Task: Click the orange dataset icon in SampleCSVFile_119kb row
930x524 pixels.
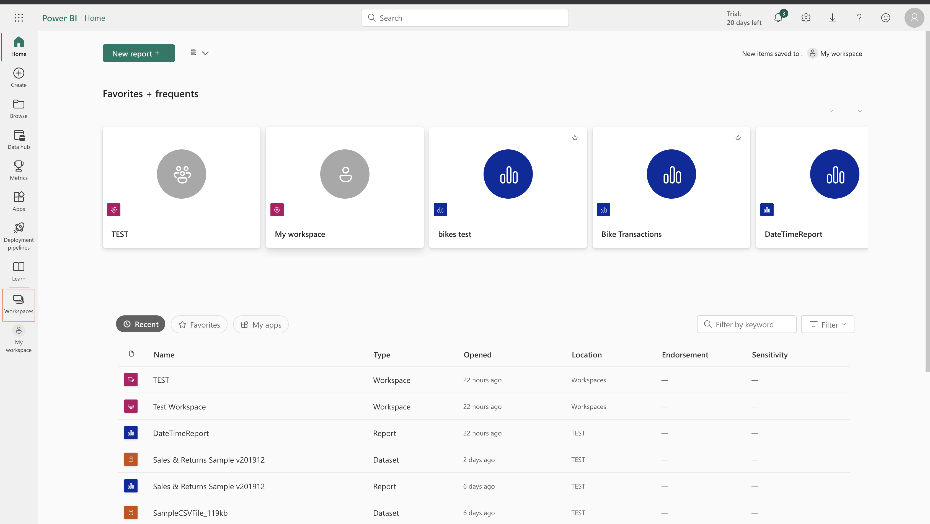Action: click(x=131, y=512)
